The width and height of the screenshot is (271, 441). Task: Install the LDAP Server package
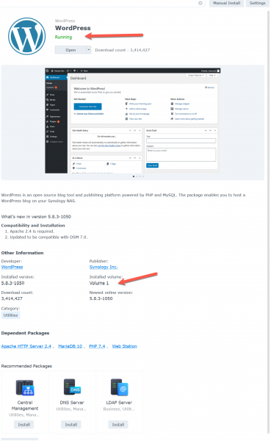point(118,424)
